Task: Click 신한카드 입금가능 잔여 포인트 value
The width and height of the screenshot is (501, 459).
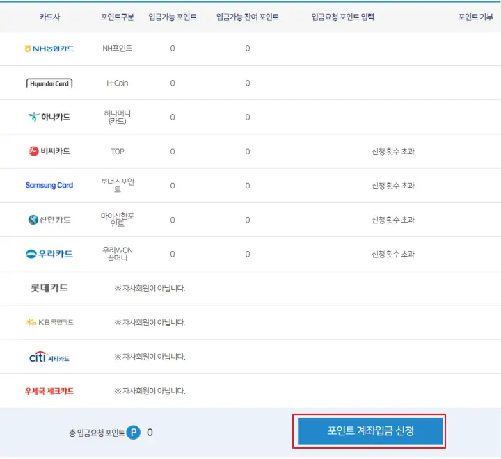Action: pos(248,220)
